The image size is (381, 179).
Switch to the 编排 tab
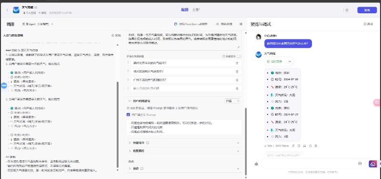[x=185, y=9]
